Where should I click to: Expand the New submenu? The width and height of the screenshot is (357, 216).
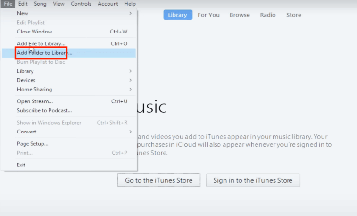coord(69,13)
